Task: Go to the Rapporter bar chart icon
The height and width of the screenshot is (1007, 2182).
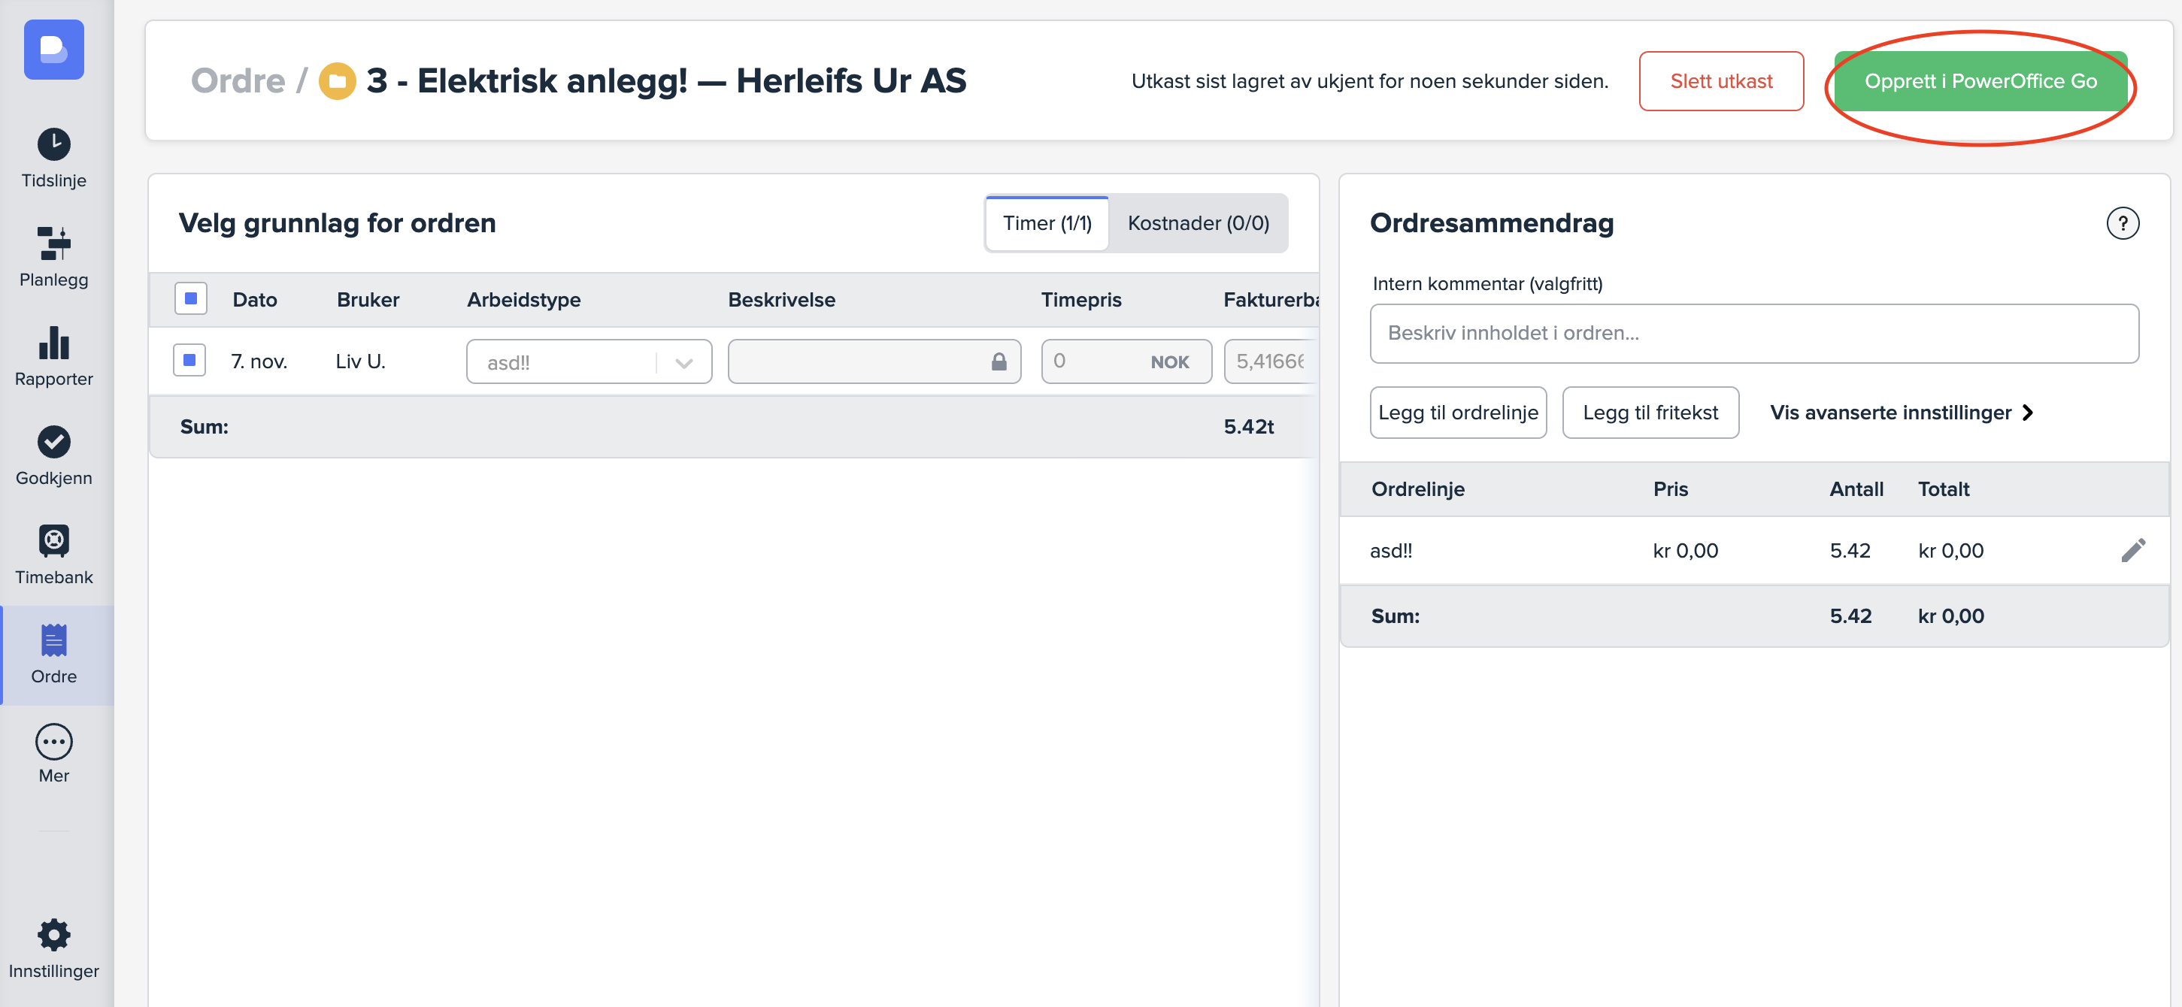Action: click(x=53, y=343)
